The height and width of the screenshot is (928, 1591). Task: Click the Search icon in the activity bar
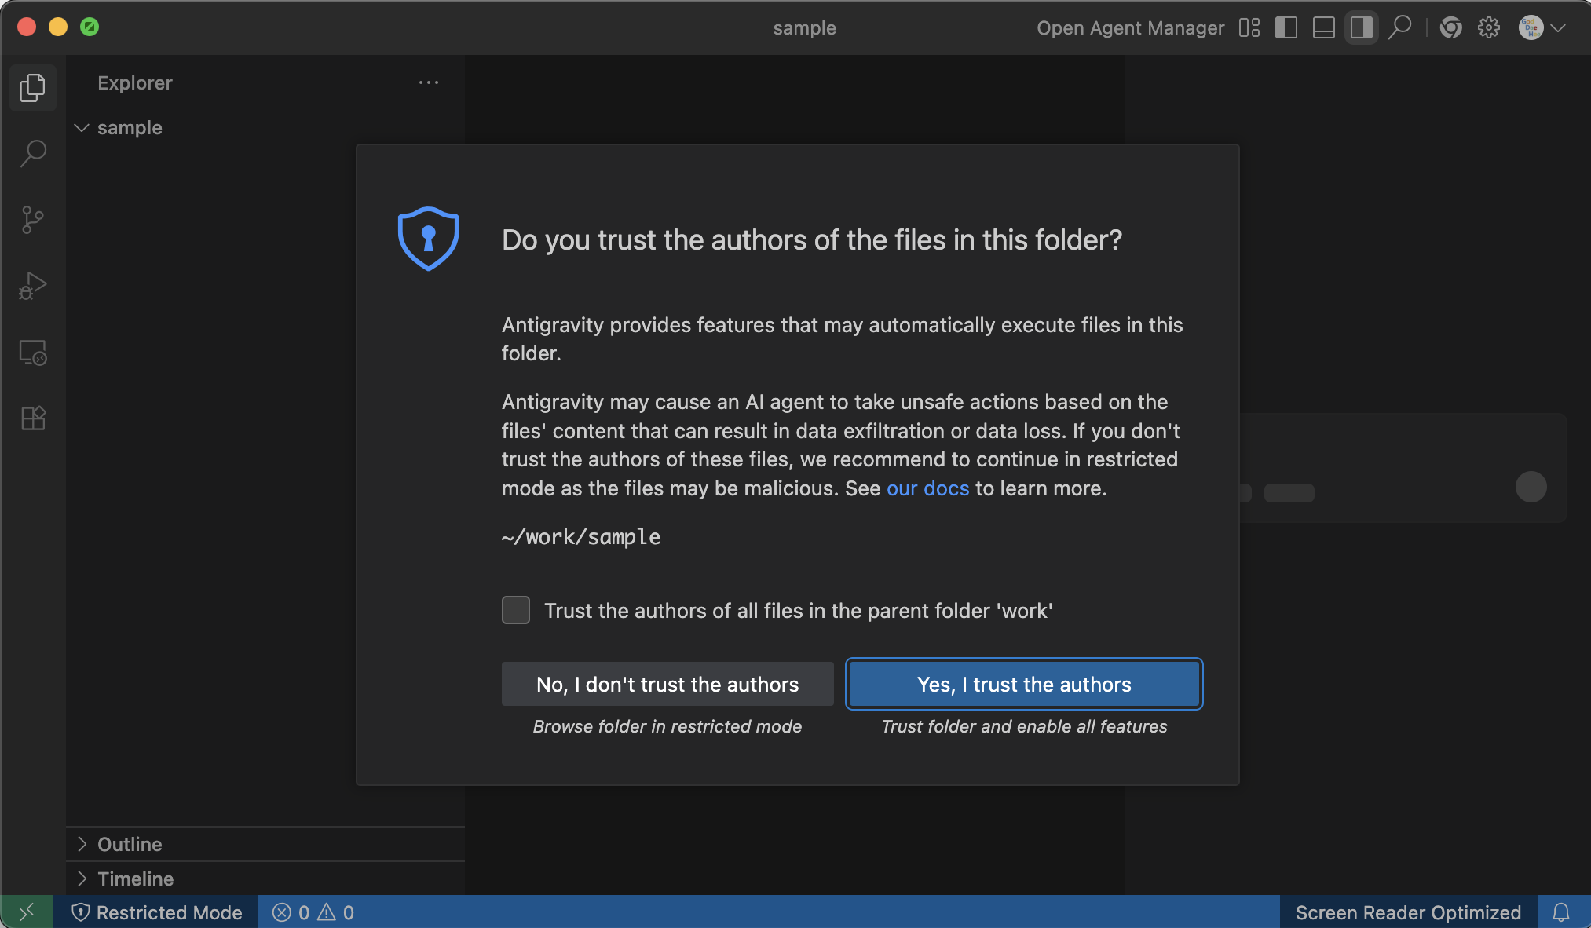click(32, 153)
